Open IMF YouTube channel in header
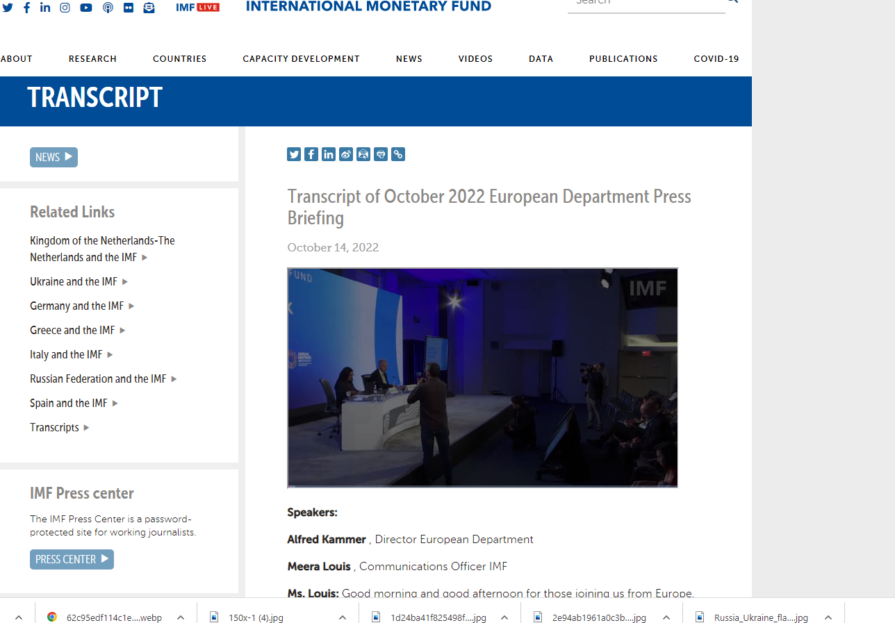 point(86,8)
